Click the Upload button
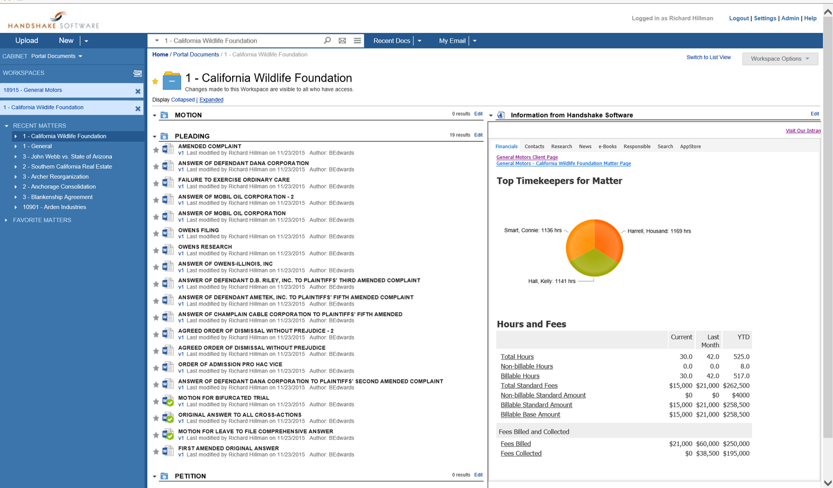Screen dimensions: 833x488 click(27, 41)
